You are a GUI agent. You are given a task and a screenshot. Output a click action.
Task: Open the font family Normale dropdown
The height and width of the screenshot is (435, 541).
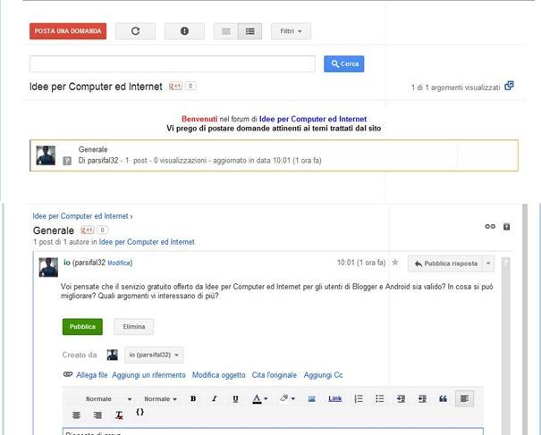point(108,398)
